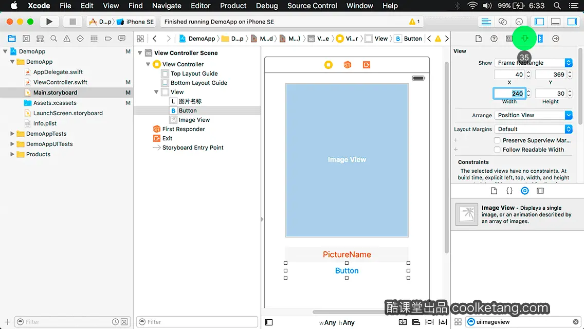Select Image View in document outline
Image resolution: width=584 pixels, height=329 pixels.
click(x=194, y=120)
